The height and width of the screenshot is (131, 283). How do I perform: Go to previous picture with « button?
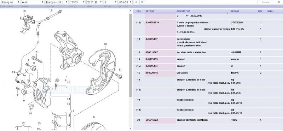[136, 2]
